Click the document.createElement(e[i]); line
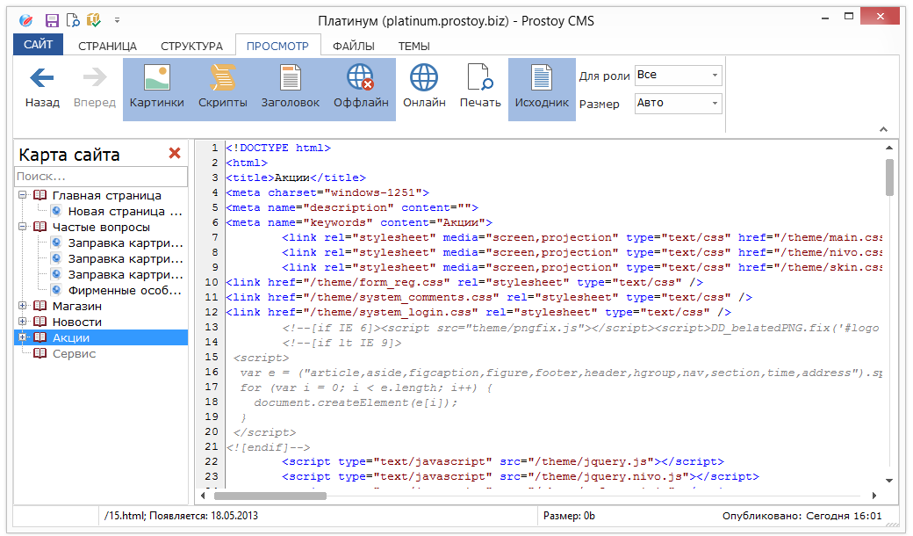The height and width of the screenshot is (536, 913). [356, 402]
